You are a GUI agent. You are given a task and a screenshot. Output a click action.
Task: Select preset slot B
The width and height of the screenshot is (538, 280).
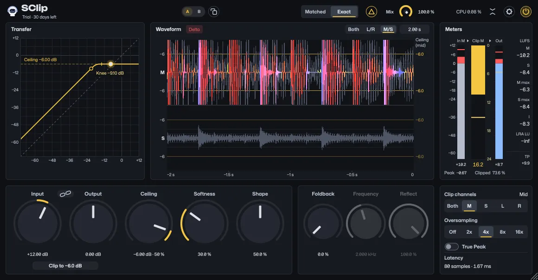click(199, 12)
